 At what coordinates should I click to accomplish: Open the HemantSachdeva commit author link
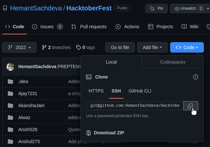click(x=37, y=67)
